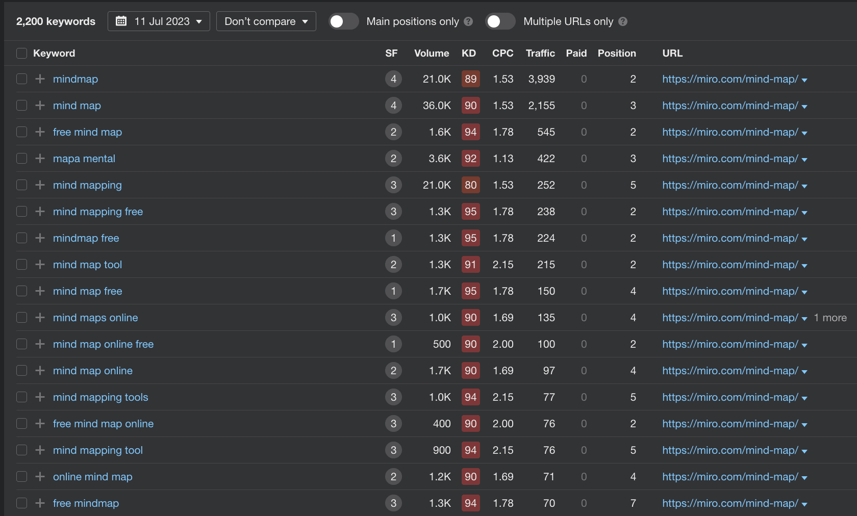The width and height of the screenshot is (857, 516).
Task: Check the checkbox for the "mind map" row
Action: (21, 106)
